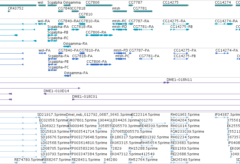Click protein CG7840-PA

point(61,53)
